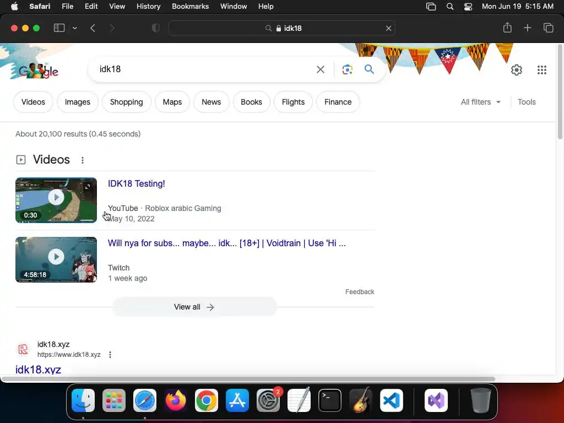Open the Trash in the Dock
This screenshot has width=564, height=423.
481,400
